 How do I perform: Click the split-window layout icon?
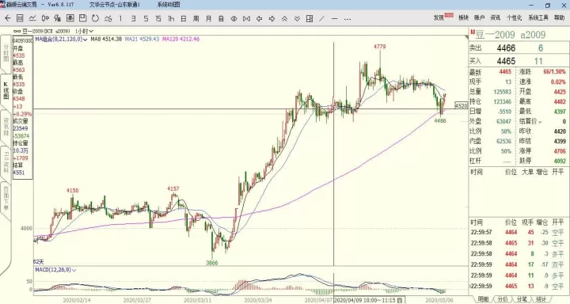(x=310, y=18)
